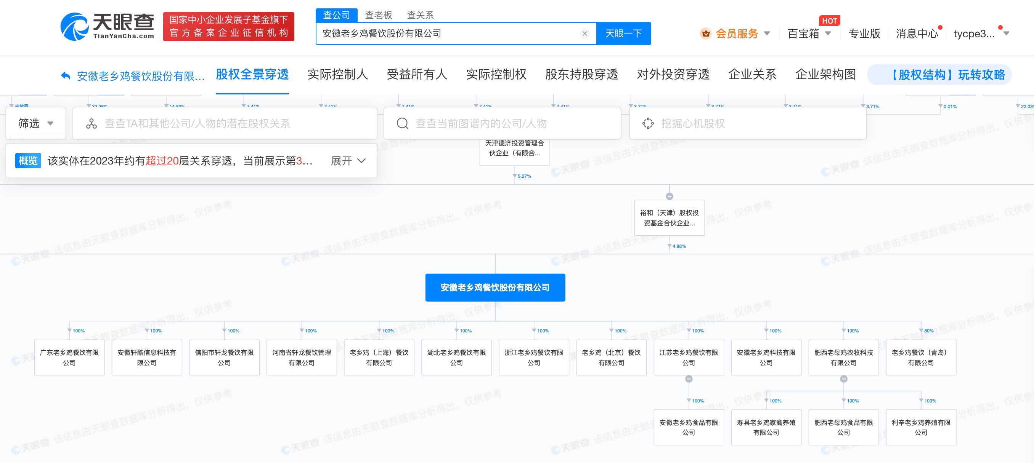
Task: Open the 筛选 filter dropdown
Action: pos(36,123)
